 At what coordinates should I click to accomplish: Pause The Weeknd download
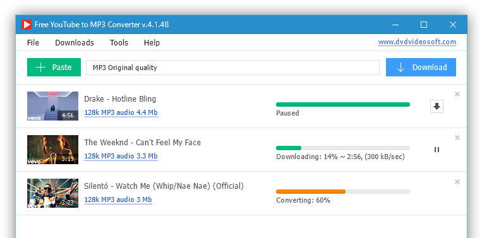(437, 150)
